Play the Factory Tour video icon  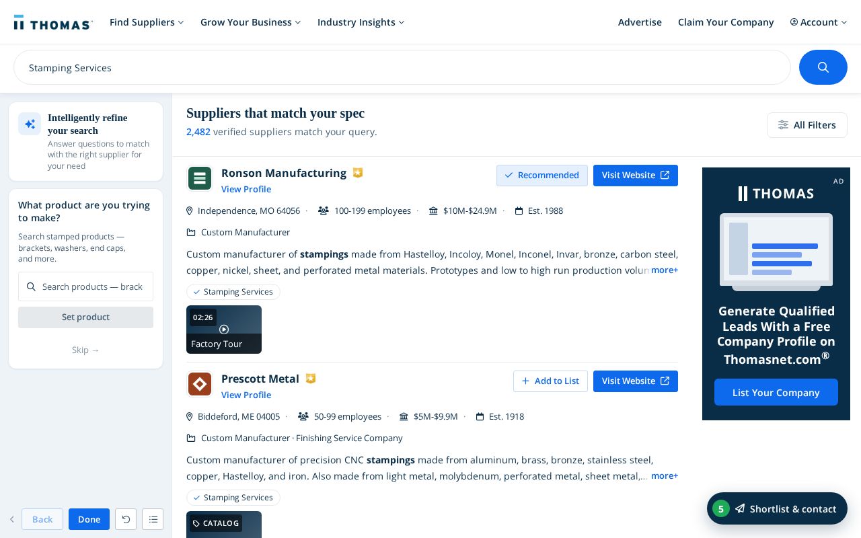tap(224, 329)
